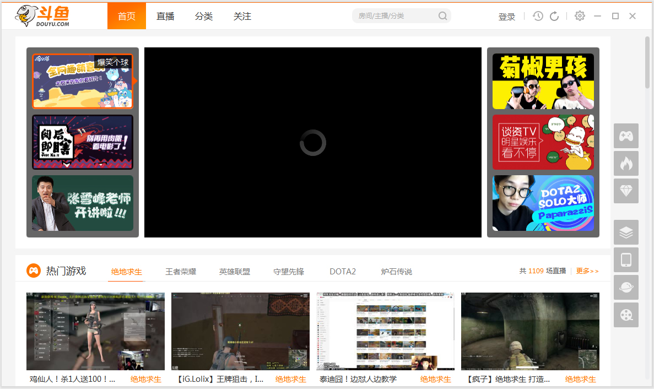This screenshot has width=654, height=389.
Task: Click the 更多>> link
Action: [x=587, y=271]
